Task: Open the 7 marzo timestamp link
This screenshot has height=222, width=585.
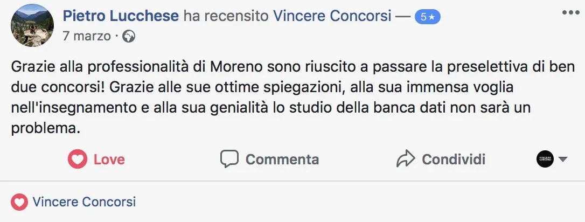Action: pyautogui.click(x=87, y=37)
